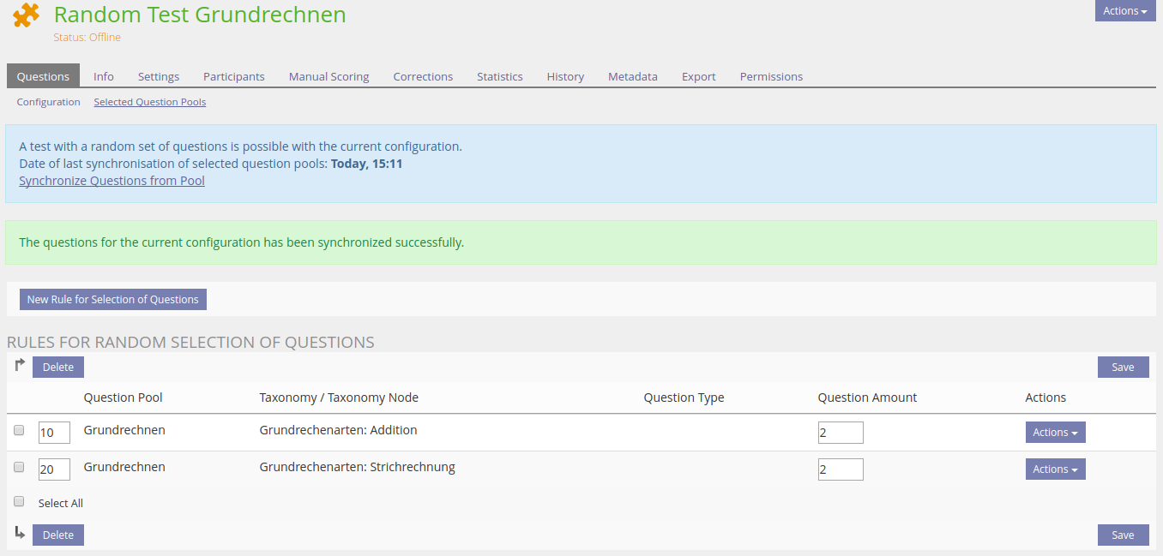Expand Actions menu for Addition row
The image size is (1163, 556).
click(1055, 433)
